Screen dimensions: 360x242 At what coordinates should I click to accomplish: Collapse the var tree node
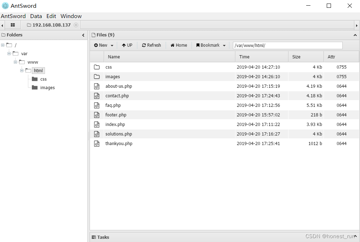pos(9,54)
